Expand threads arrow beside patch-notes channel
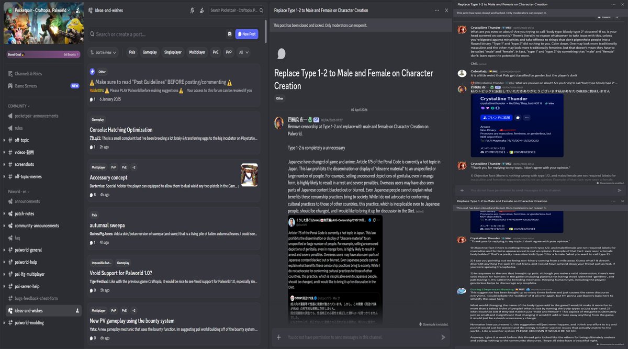Viewport: 628px width, 349px height. 4,213
